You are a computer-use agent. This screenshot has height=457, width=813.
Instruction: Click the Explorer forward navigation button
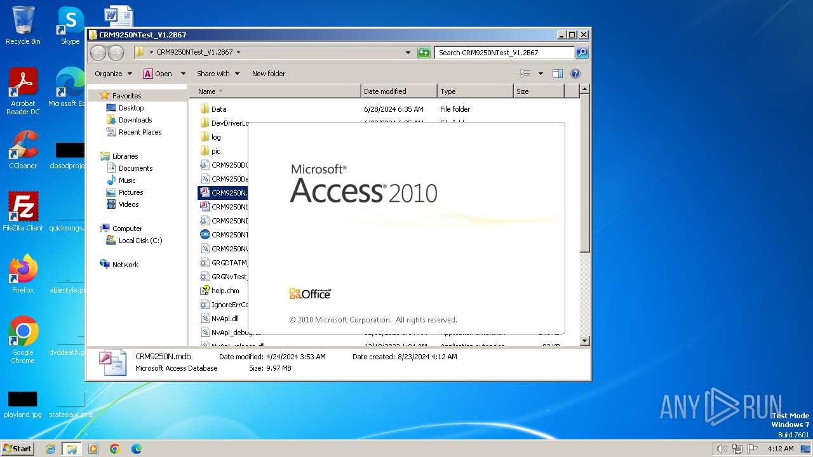click(x=116, y=53)
